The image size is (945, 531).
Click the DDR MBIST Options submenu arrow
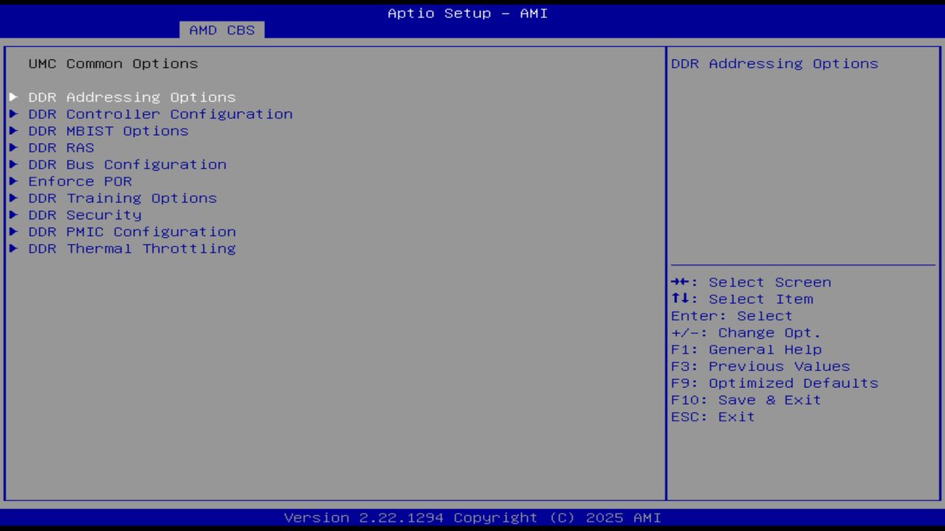click(14, 131)
